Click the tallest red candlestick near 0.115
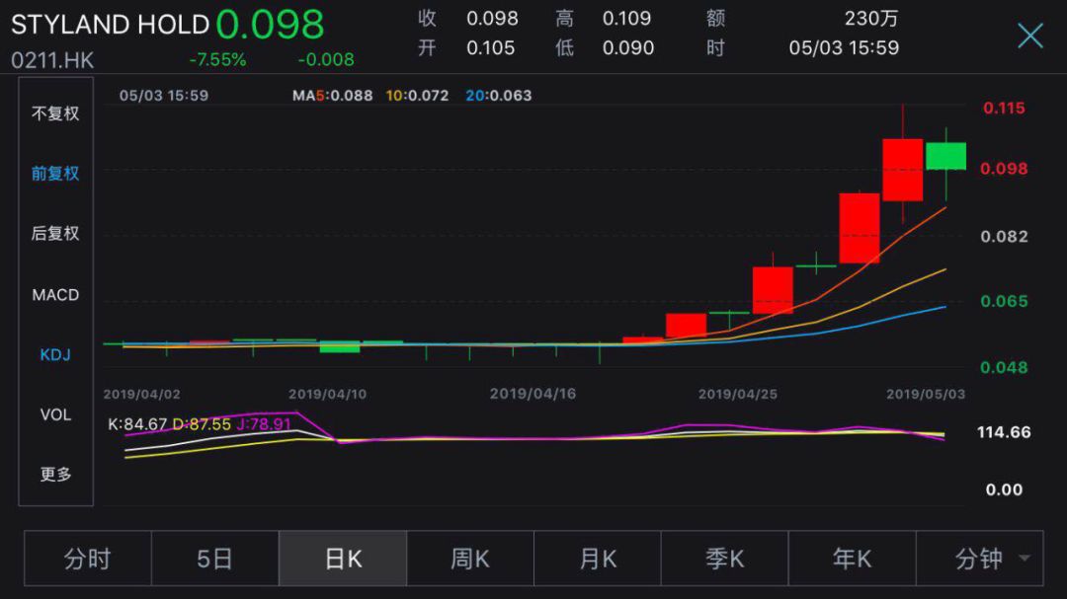This screenshot has height=599, width=1067. point(902,170)
